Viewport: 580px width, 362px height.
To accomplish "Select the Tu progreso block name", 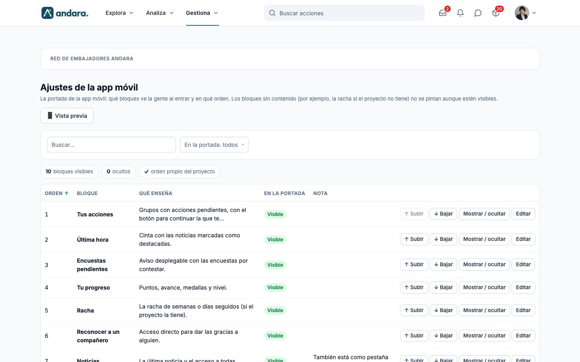I will pos(93,288).
